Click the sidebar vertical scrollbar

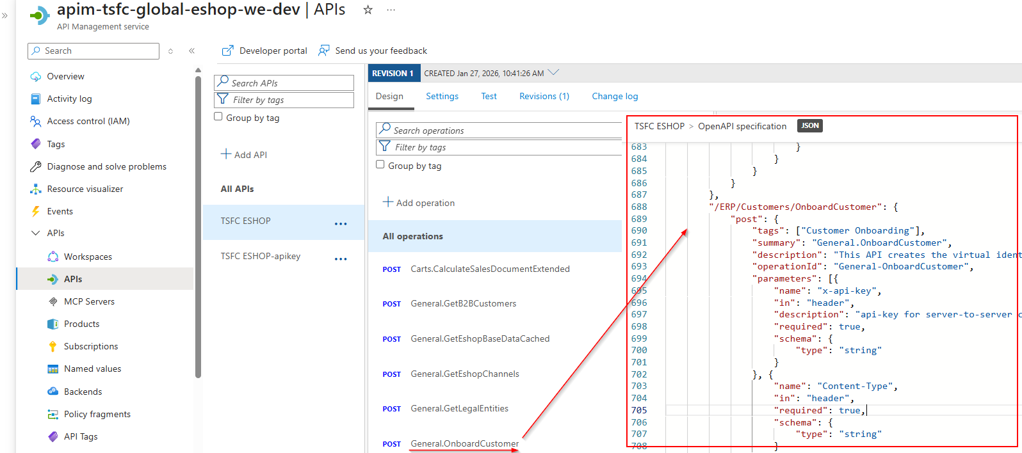(198, 227)
